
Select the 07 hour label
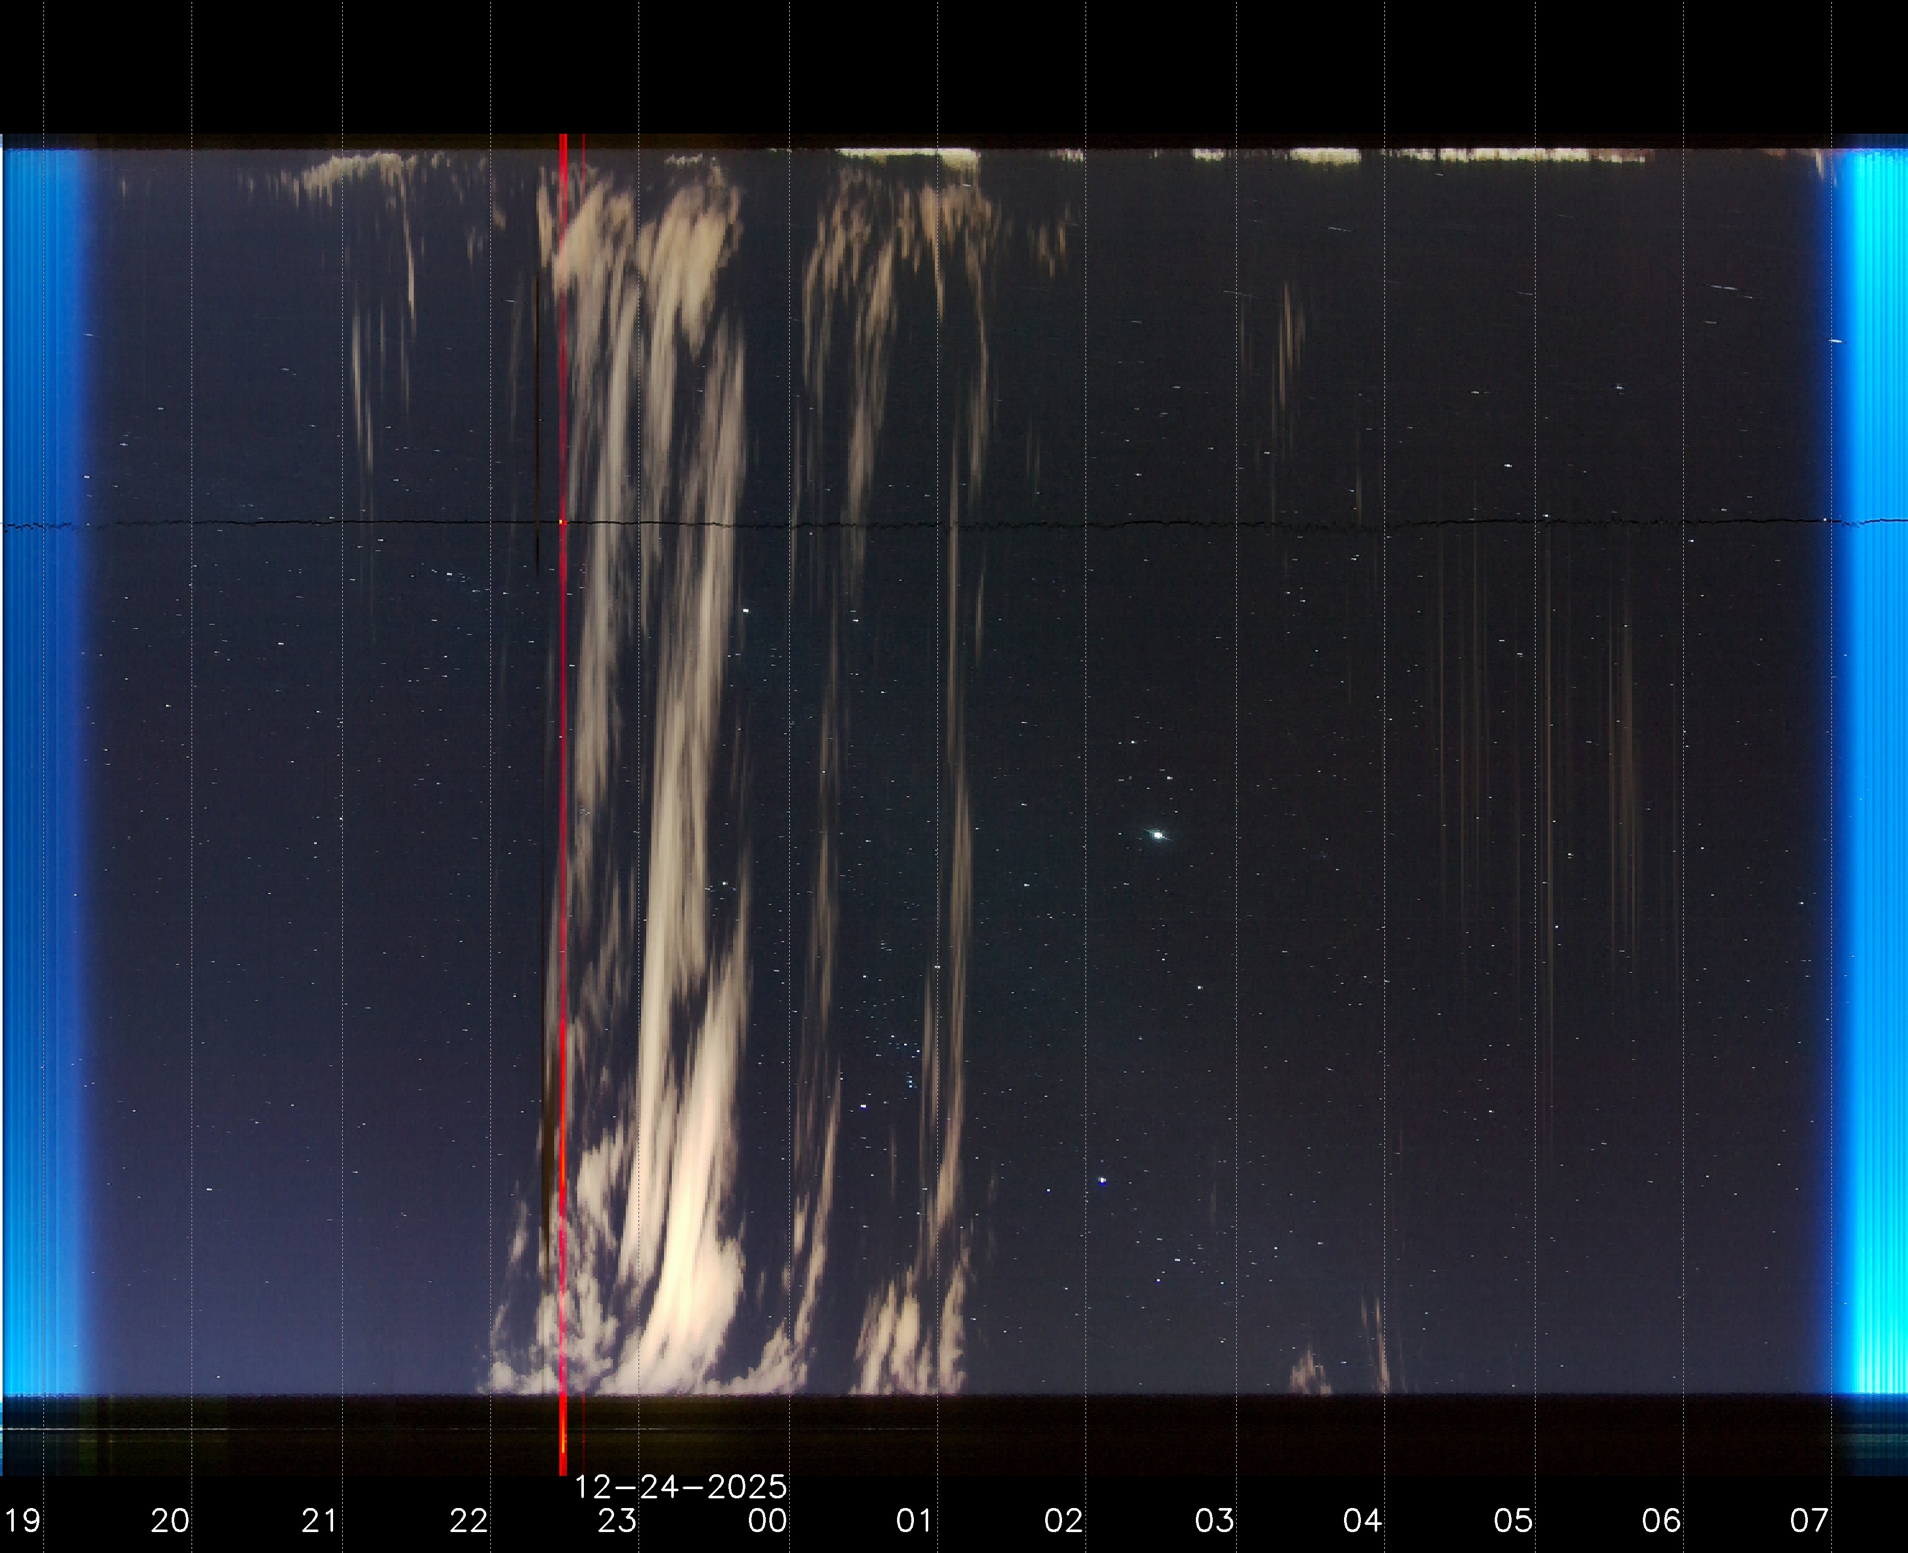1809,1520
